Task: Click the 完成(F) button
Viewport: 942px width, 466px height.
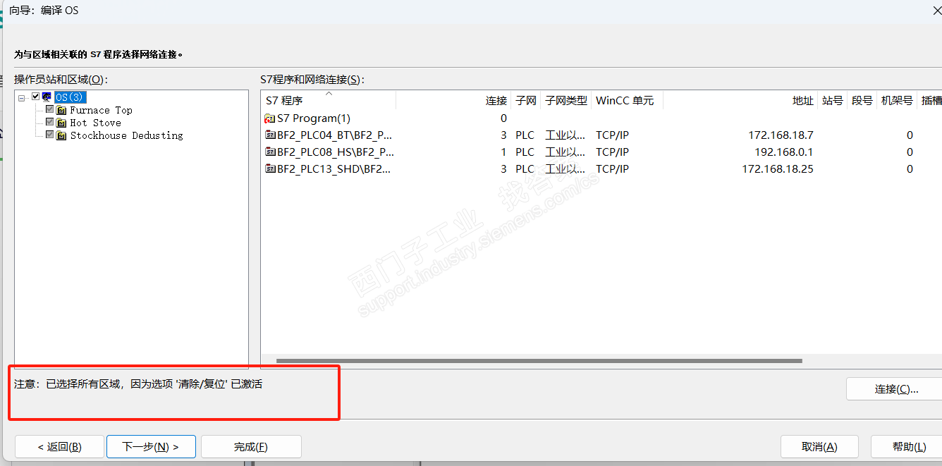Action: (x=251, y=446)
